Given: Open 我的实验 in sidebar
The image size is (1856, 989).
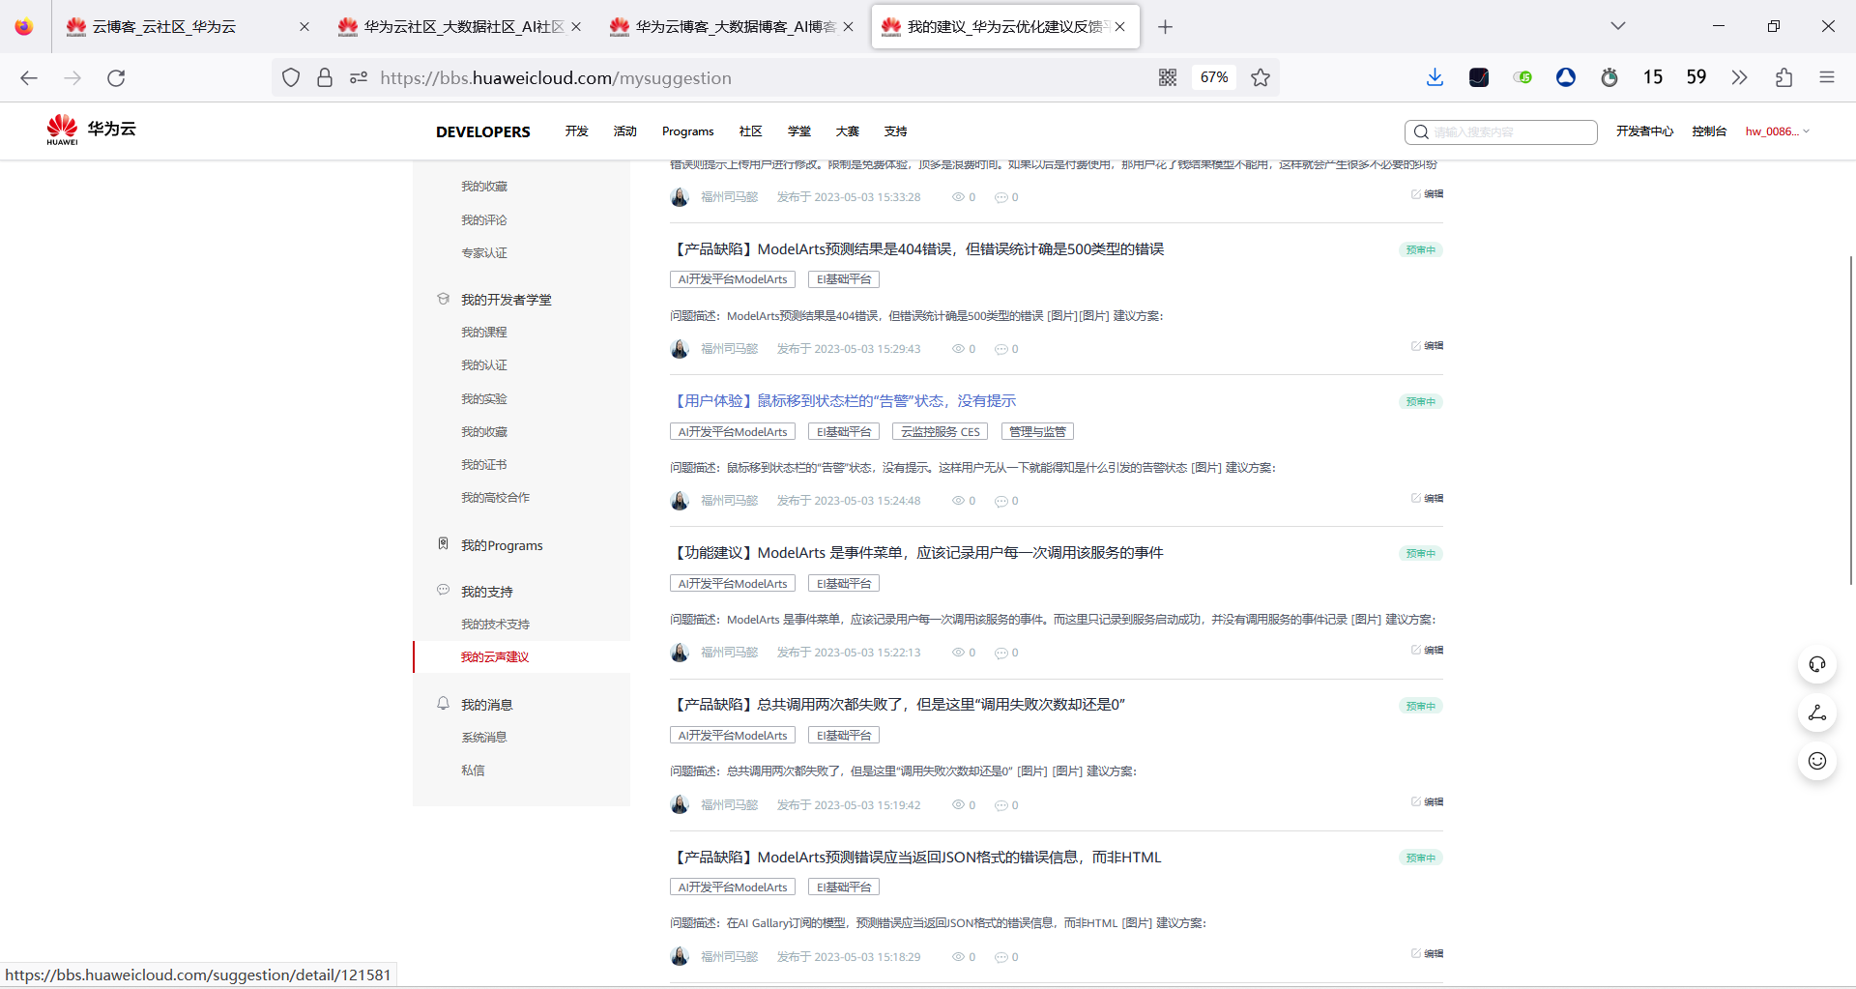Looking at the screenshot, I should pyautogui.click(x=484, y=399).
